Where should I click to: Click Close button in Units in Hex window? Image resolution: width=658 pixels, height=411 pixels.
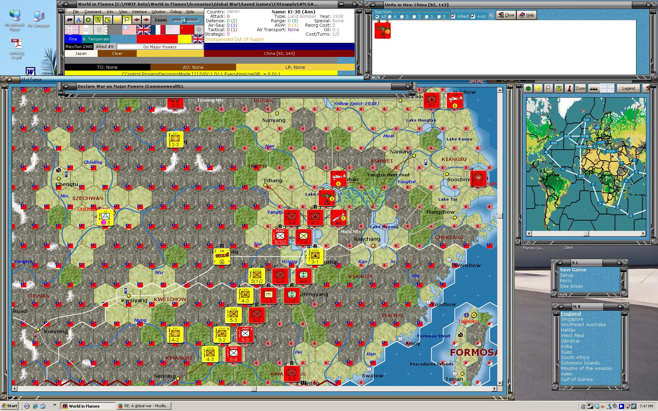[x=506, y=15]
